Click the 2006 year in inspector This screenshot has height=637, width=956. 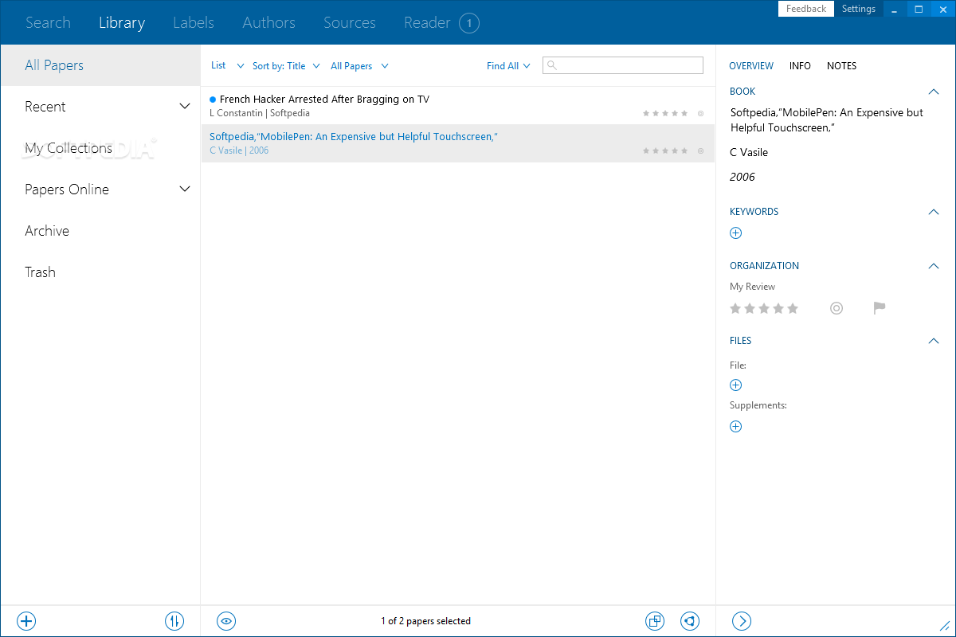pos(742,177)
